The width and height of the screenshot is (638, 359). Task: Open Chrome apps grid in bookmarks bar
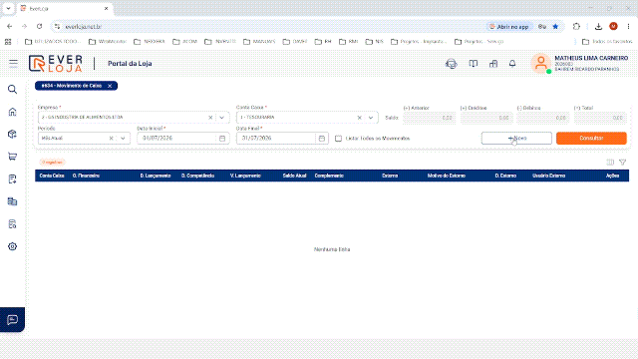[x=8, y=42]
